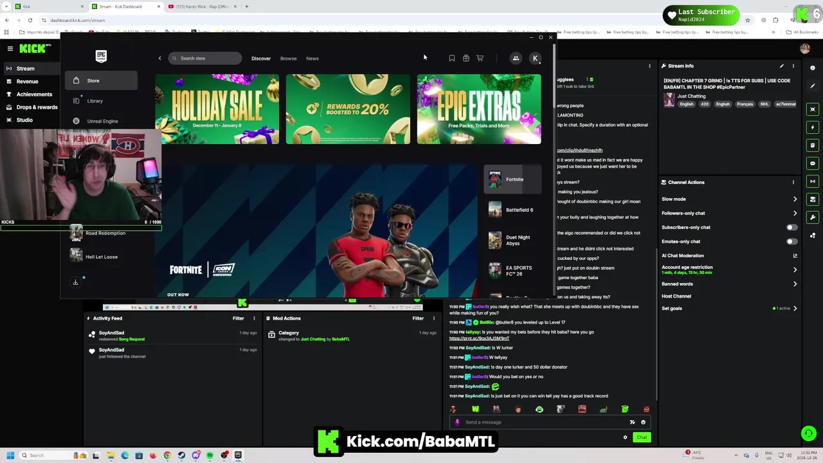The image size is (823, 463).
Task: Click the chat bubble icon in right sidebar
Action: (x=813, y=163)
